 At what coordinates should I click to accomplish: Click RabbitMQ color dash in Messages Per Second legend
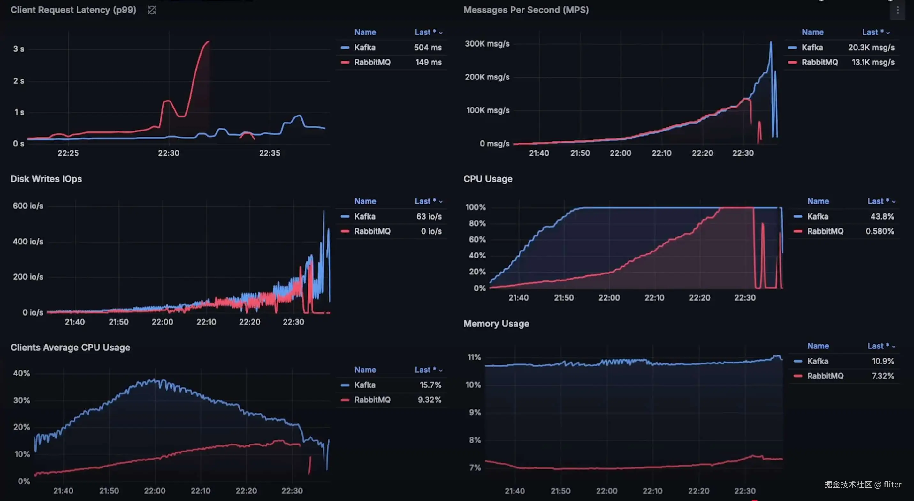[x=792, y=63]
